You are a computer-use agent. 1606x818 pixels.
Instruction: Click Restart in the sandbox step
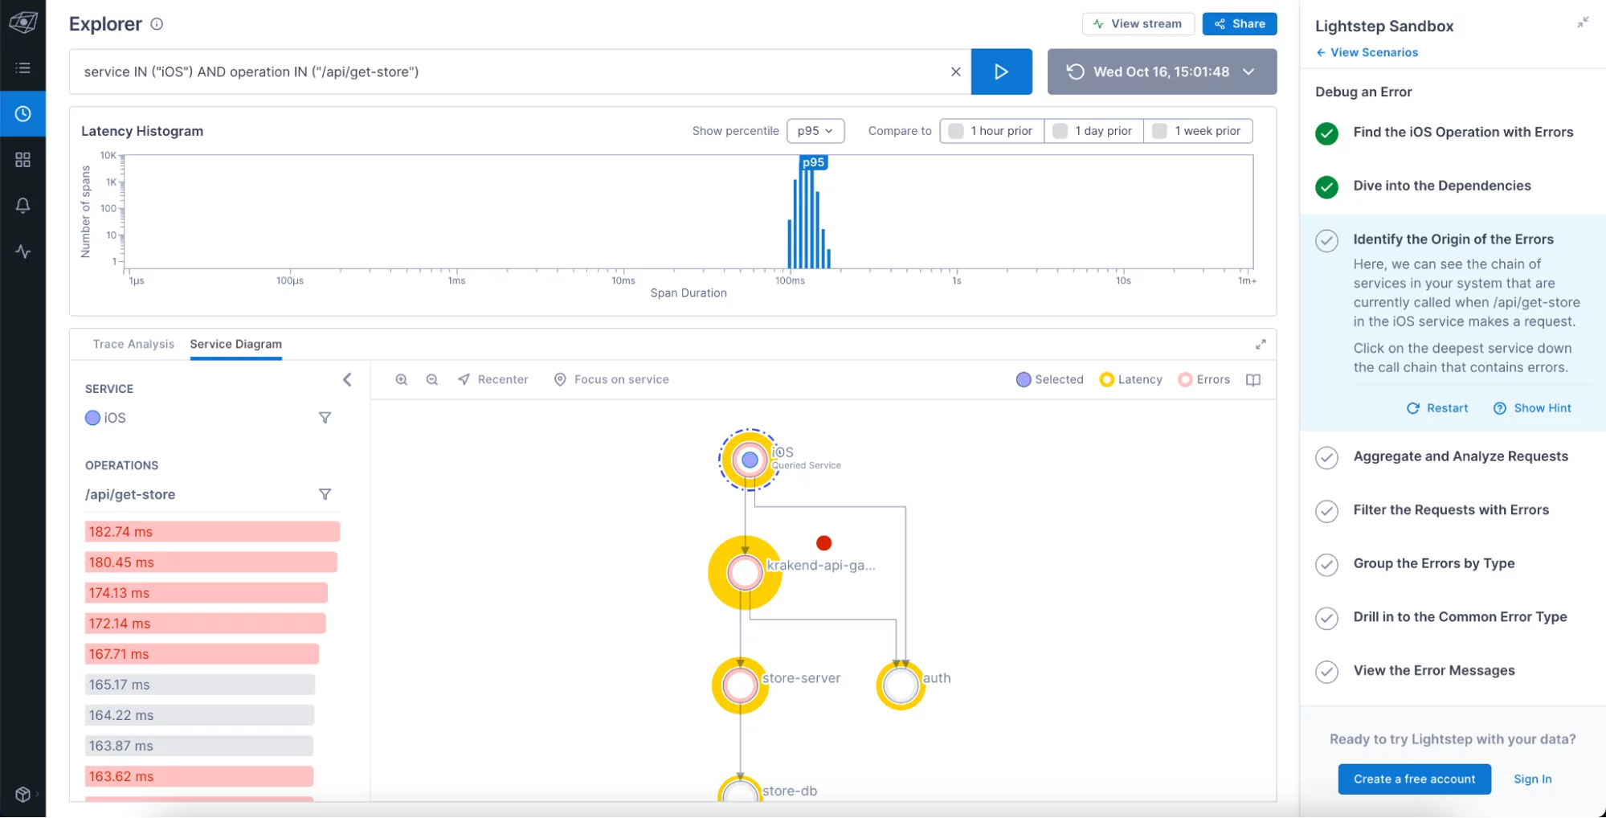pyautogui.click(x=1437, y=408)
